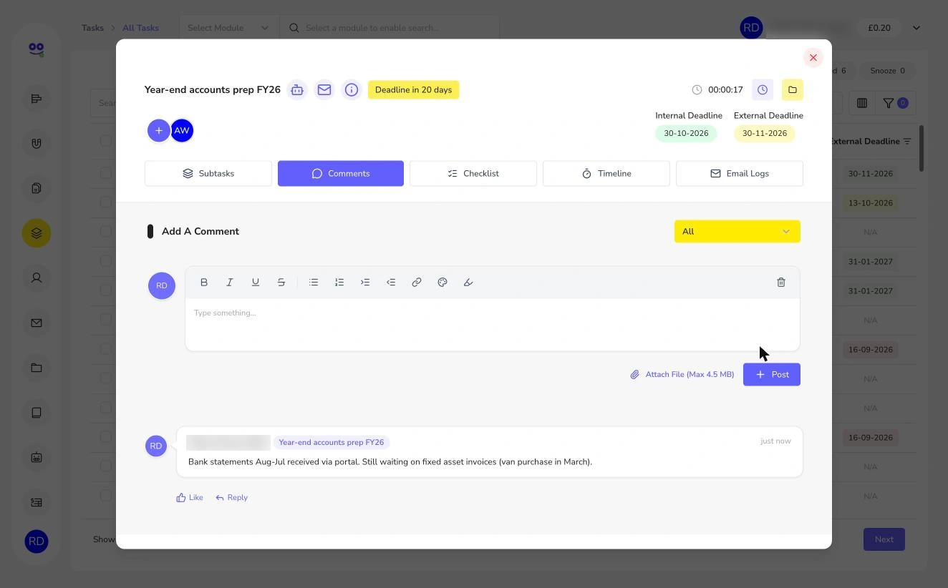Open the task info icon
The height and width of the screenshot is (588, 948).
click(x=352, y=90)
